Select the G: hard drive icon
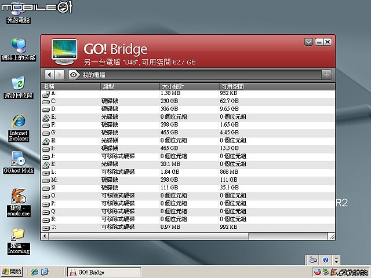Viewport: 371px width, 278px height. click(46, 133)
